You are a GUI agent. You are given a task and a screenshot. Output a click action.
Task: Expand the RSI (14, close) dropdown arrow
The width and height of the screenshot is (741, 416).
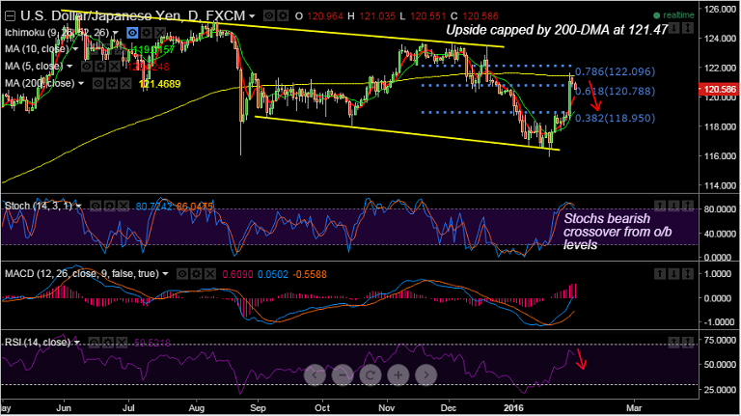[x=77, y=343]
